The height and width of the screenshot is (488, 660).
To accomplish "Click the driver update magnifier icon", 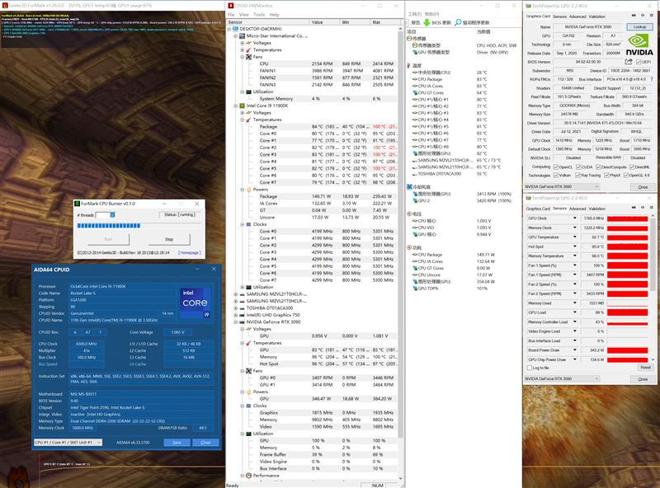I will (458, 22).
